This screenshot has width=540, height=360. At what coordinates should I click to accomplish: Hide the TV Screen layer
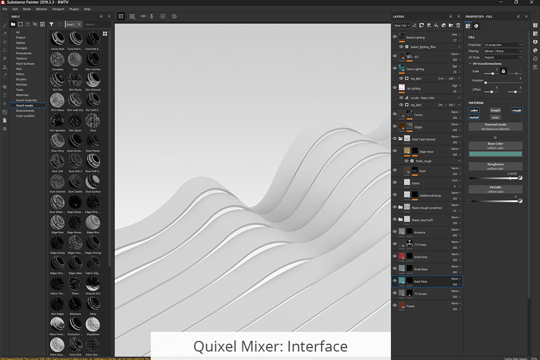tap(395, 293)
